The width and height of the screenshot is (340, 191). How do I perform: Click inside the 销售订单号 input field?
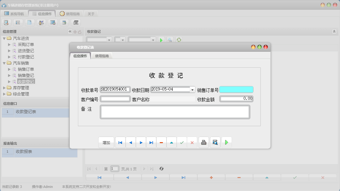(236, 89)
